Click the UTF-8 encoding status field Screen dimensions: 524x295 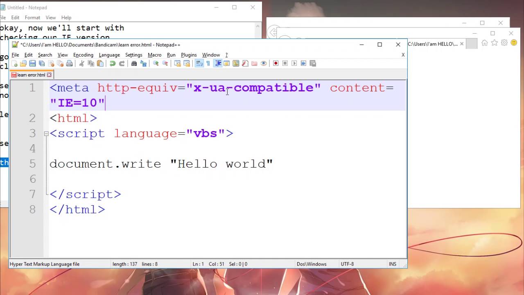(347, 264)
